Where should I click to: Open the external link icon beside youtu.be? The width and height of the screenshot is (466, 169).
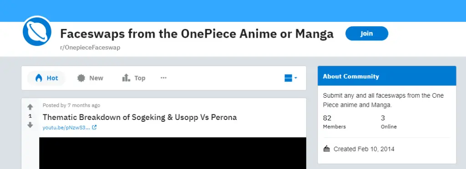tap(94, 128)
